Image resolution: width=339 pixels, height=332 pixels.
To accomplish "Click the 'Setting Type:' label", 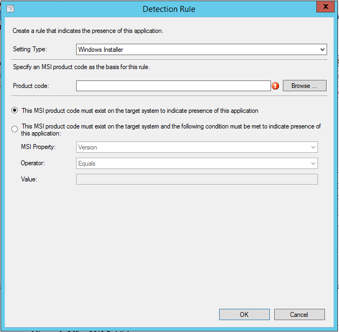I will point(30,50).
